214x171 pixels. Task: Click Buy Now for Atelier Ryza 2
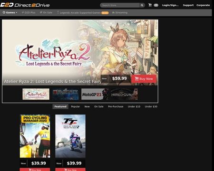pos(144,78)
